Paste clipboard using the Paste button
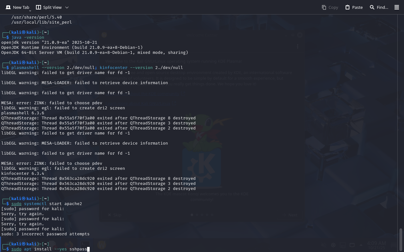The height and width of the screenshot is (252, 404). pyautogui.click(x=354, y=7)
